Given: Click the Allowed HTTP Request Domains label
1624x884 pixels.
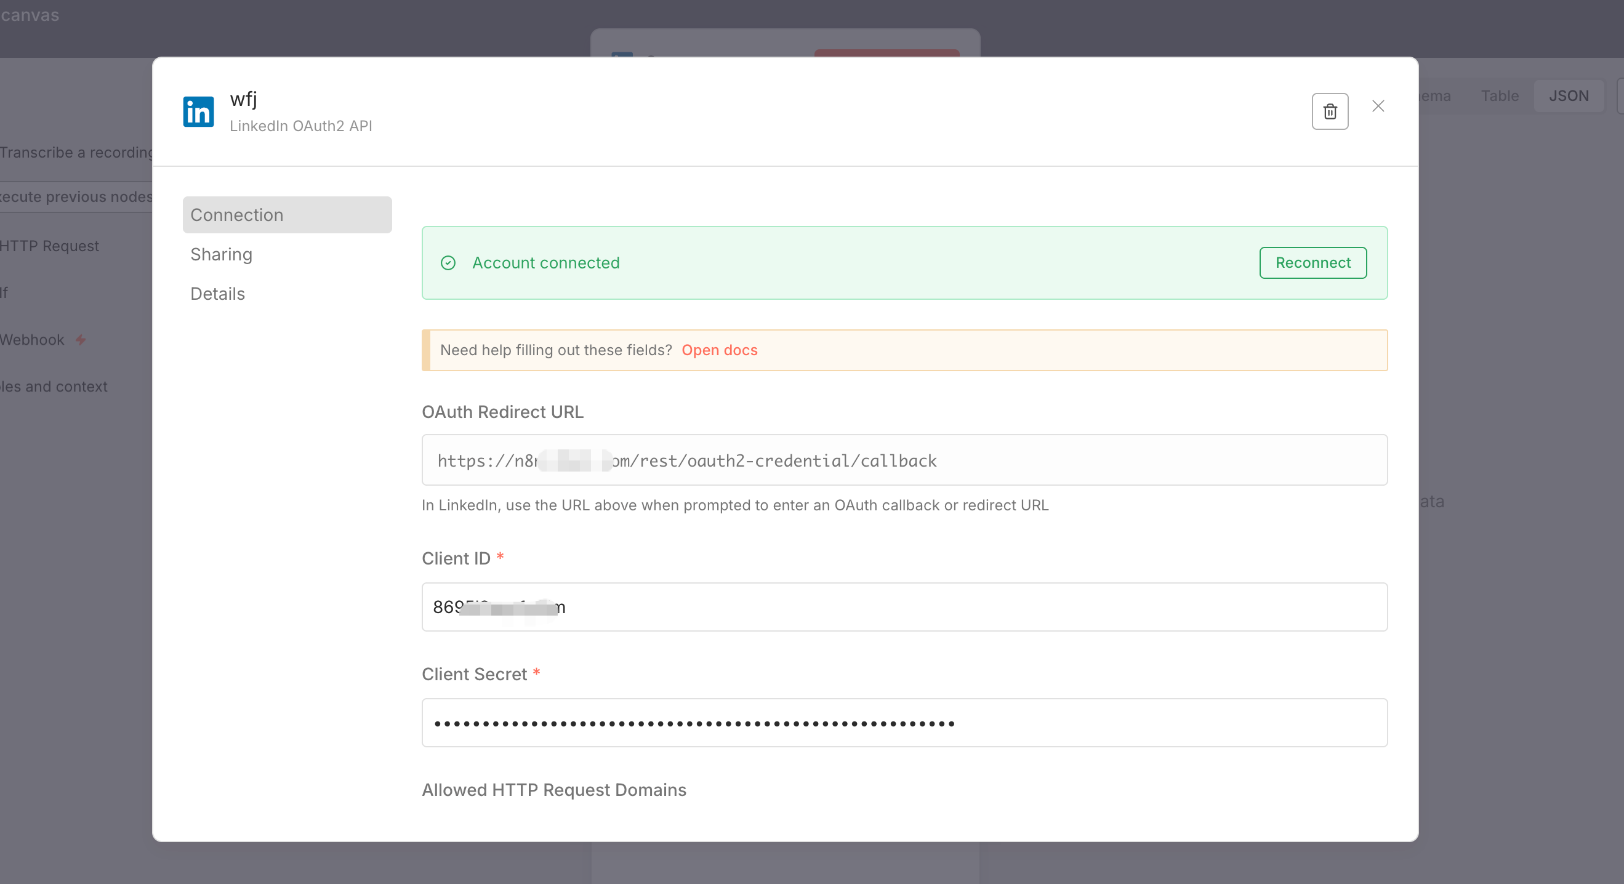Looking at the screenshot, I should coord(553,790).
